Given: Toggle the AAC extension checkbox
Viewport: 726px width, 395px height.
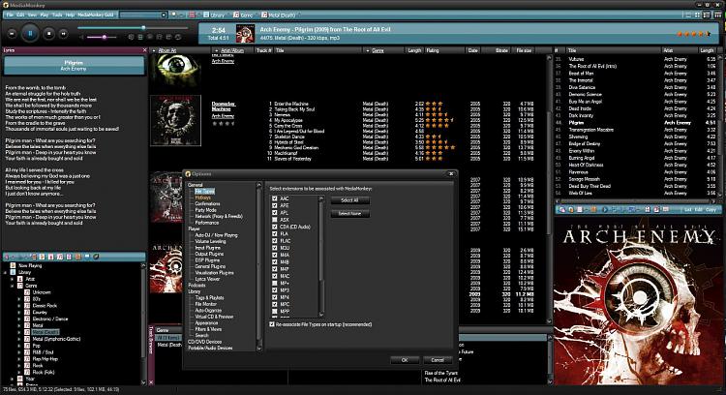Looking at the screenshot, I should pyautogui.click(x=275, y=198).
